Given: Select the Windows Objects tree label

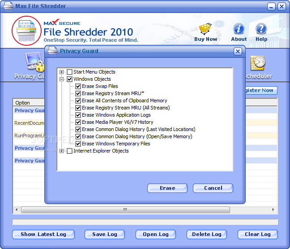Looking at the screenshot, I should 92,79.
